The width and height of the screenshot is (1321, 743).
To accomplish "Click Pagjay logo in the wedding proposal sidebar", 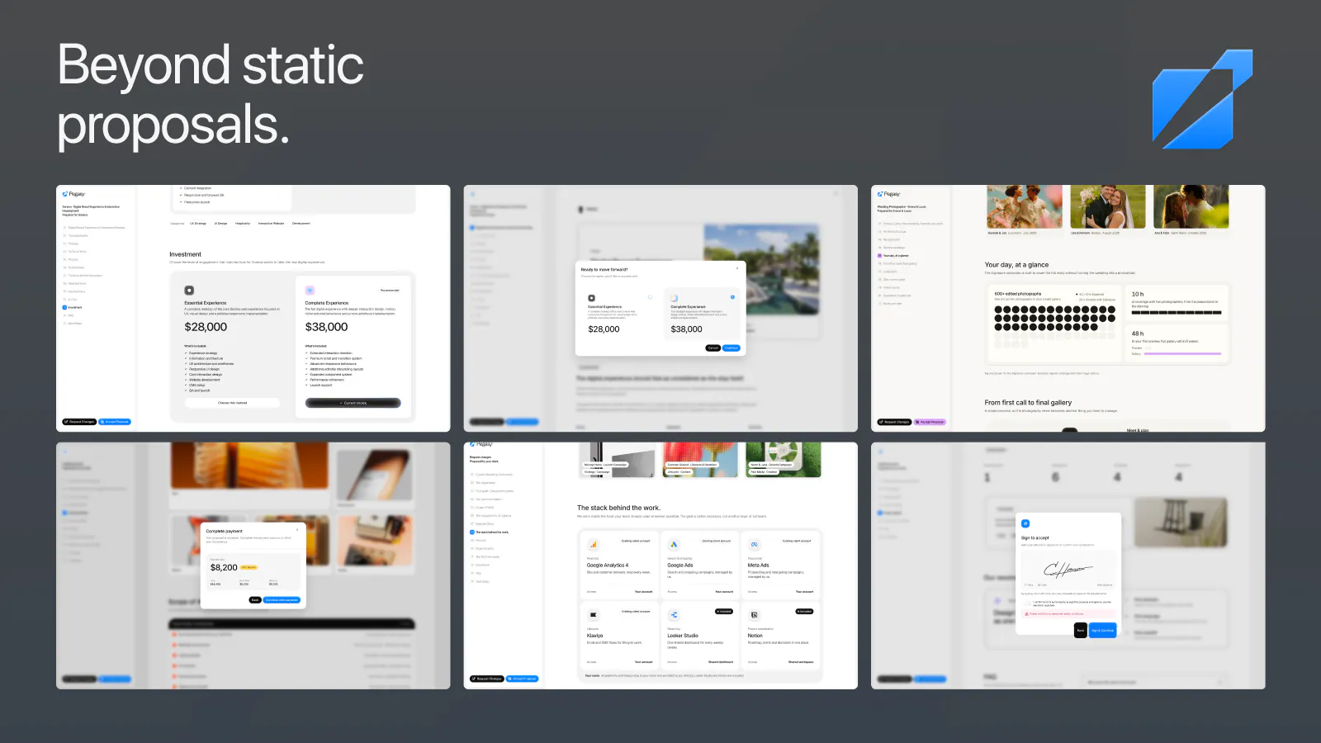I will click(888, 194).
